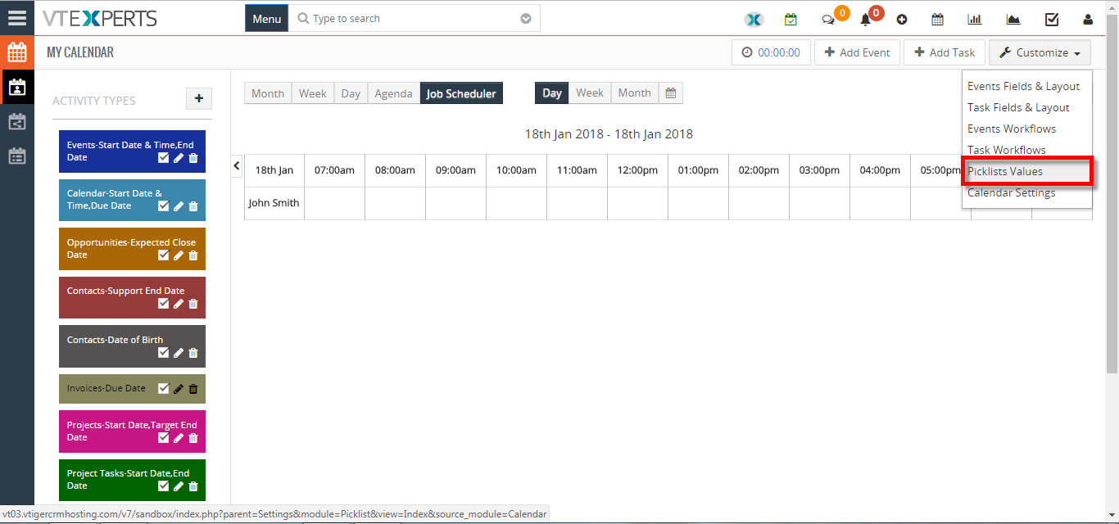The width and height of the screenshot is (1119, 524).
Task: Open the green calendar-check icon in header
Action: point(791,19)
